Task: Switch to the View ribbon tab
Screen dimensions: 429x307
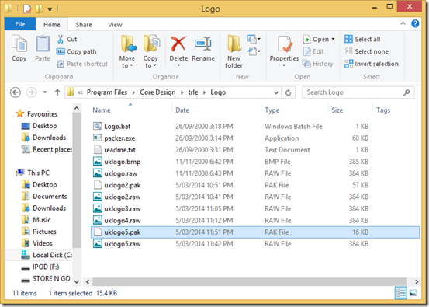Action: tap(115, 25)
